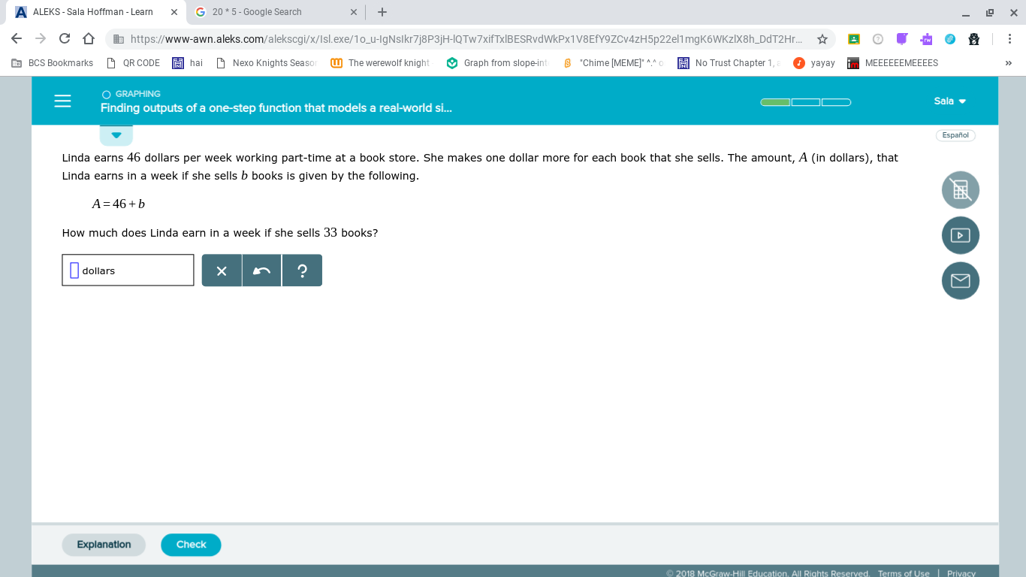Open the blue circle extension icon
Viewport: 1026px width, 577px height.
pos(950,39)
